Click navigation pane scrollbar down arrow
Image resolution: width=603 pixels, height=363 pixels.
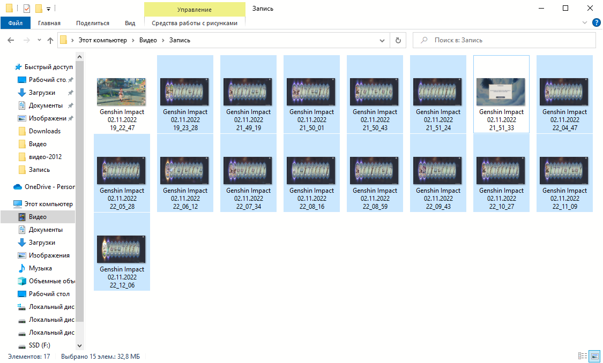click(x=80, y=345)
